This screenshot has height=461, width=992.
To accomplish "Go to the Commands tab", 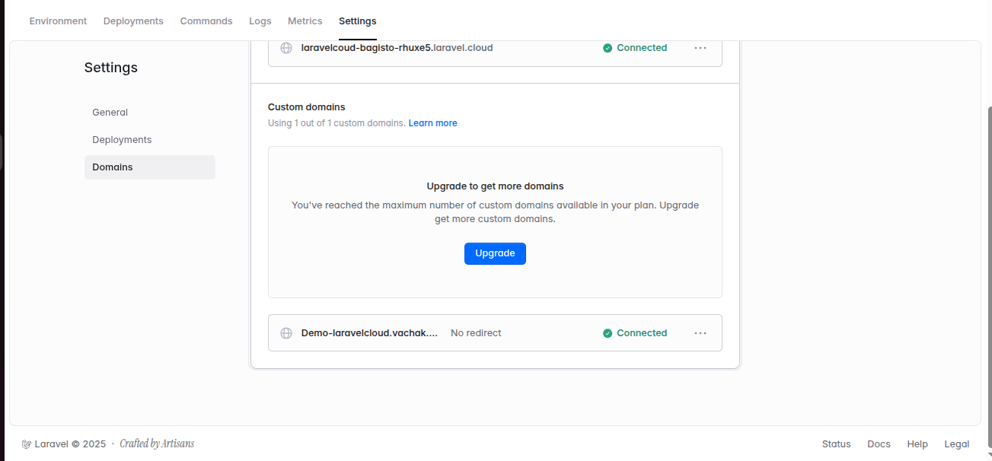I will coord(206,21).
